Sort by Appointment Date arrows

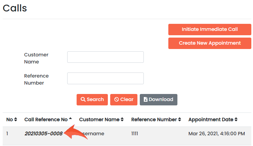tap(236, 120)
